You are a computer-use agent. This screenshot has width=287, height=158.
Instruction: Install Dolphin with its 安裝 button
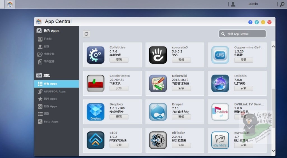[244, 88]
